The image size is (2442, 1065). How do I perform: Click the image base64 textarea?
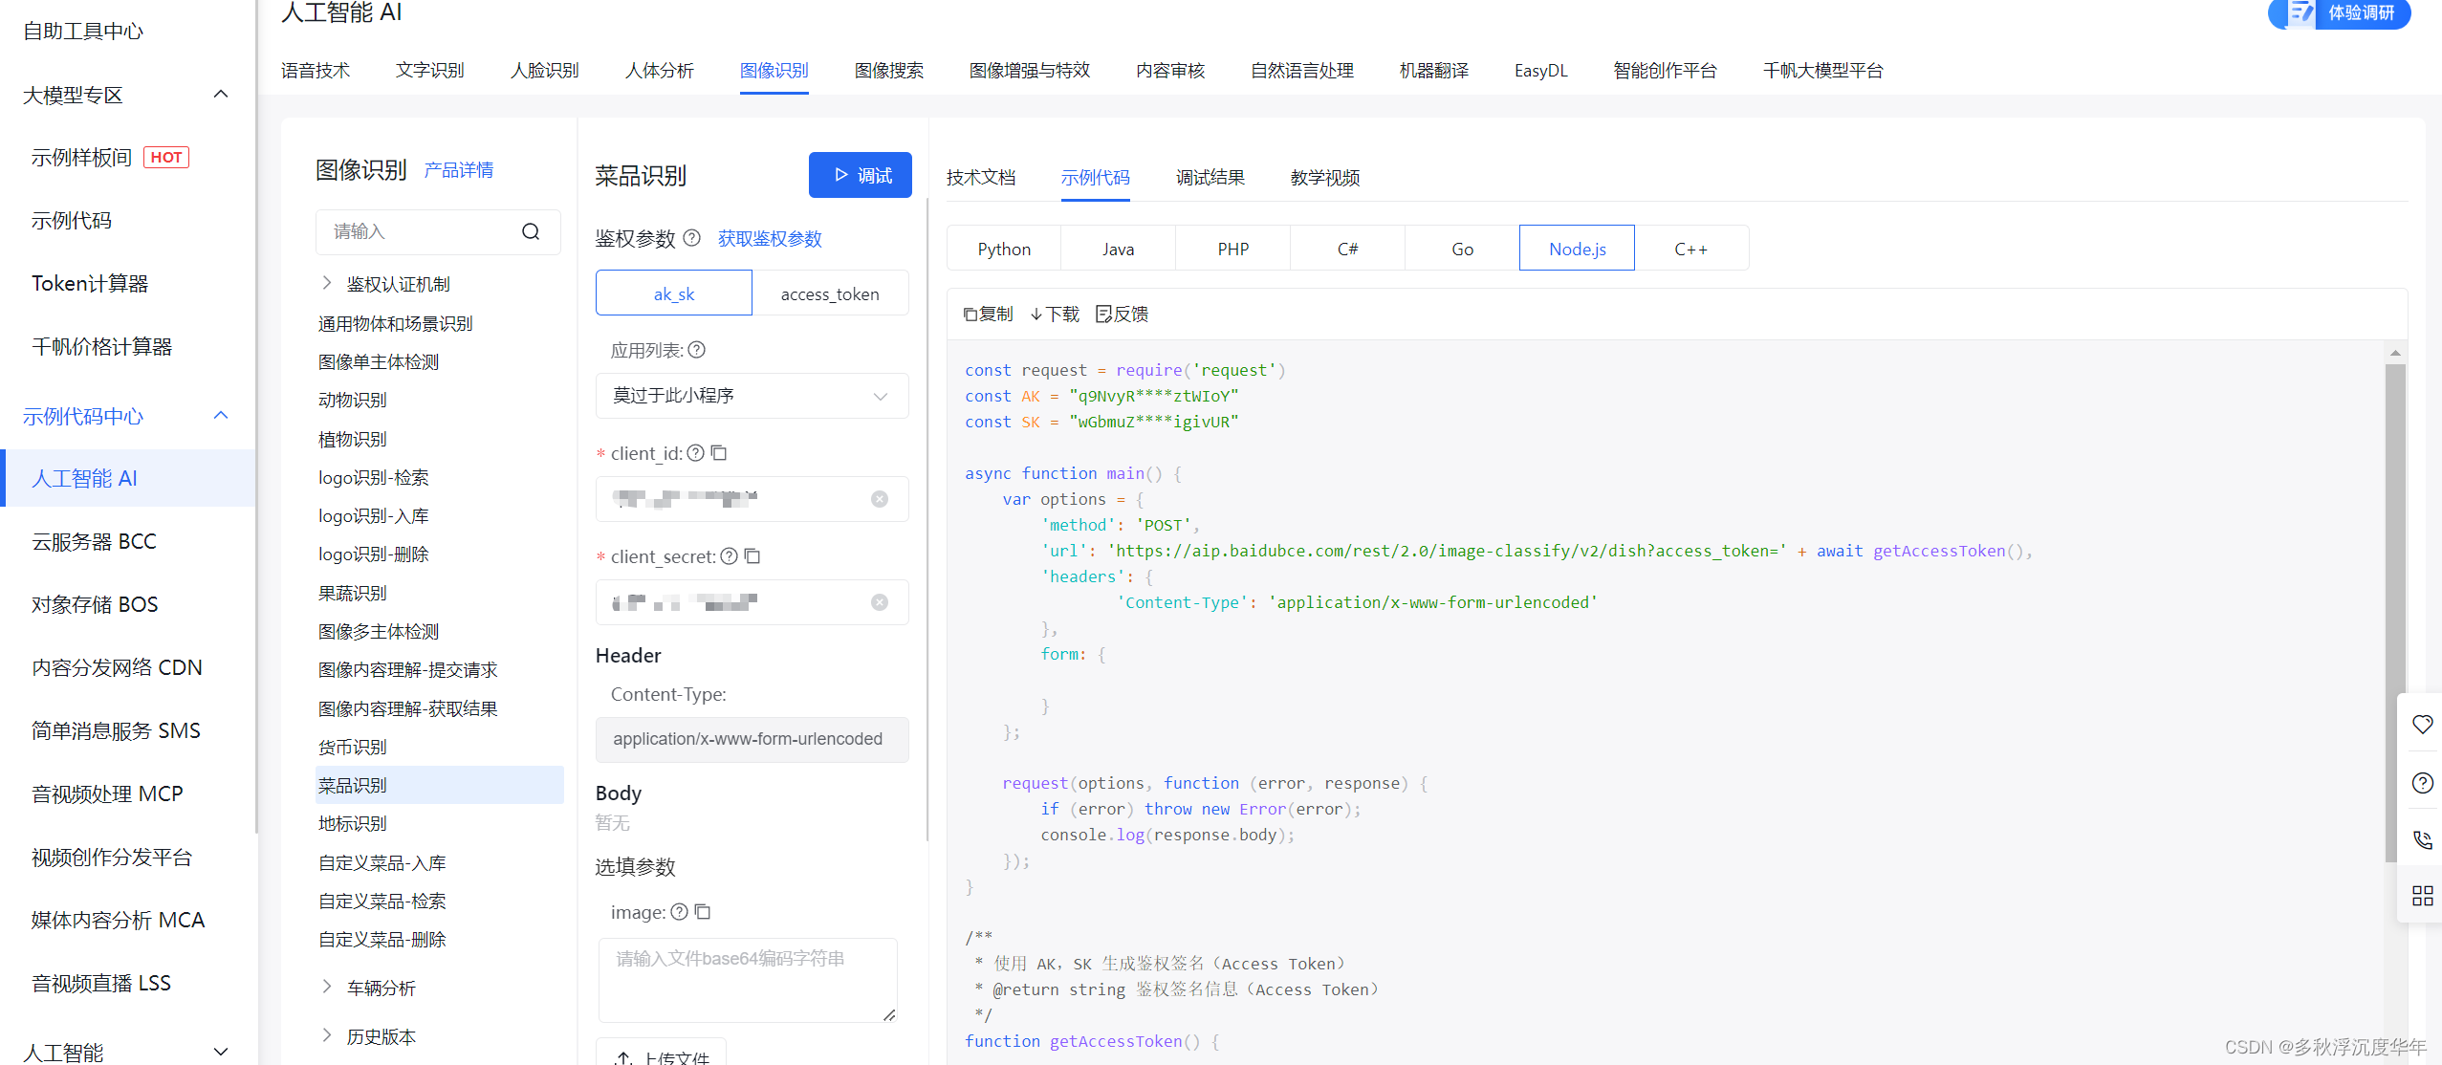[x=748, y=981]
